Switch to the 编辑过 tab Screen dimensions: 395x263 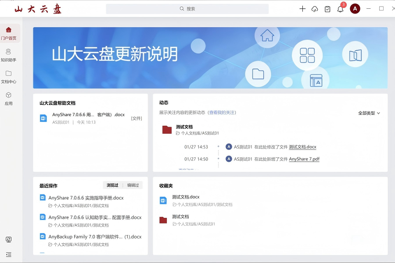(x=133, y=185)
